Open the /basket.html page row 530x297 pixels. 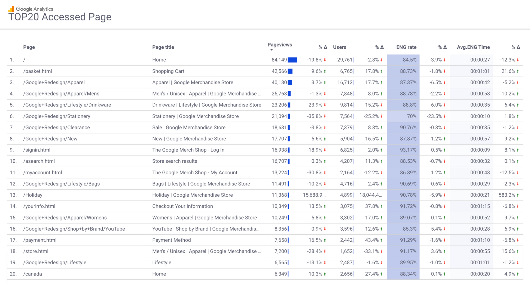click(38, 71)
